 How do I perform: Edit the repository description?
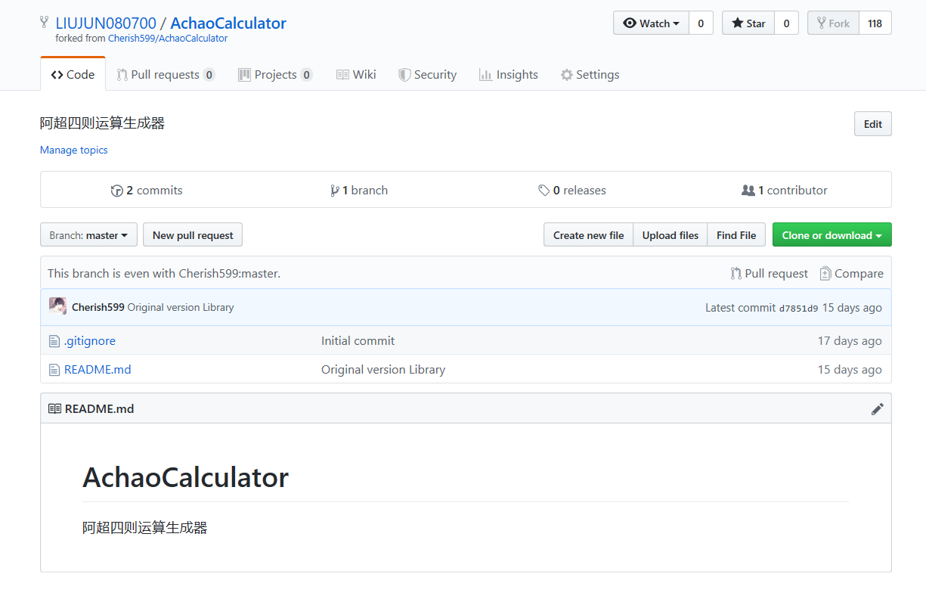[x=873, y=124]
